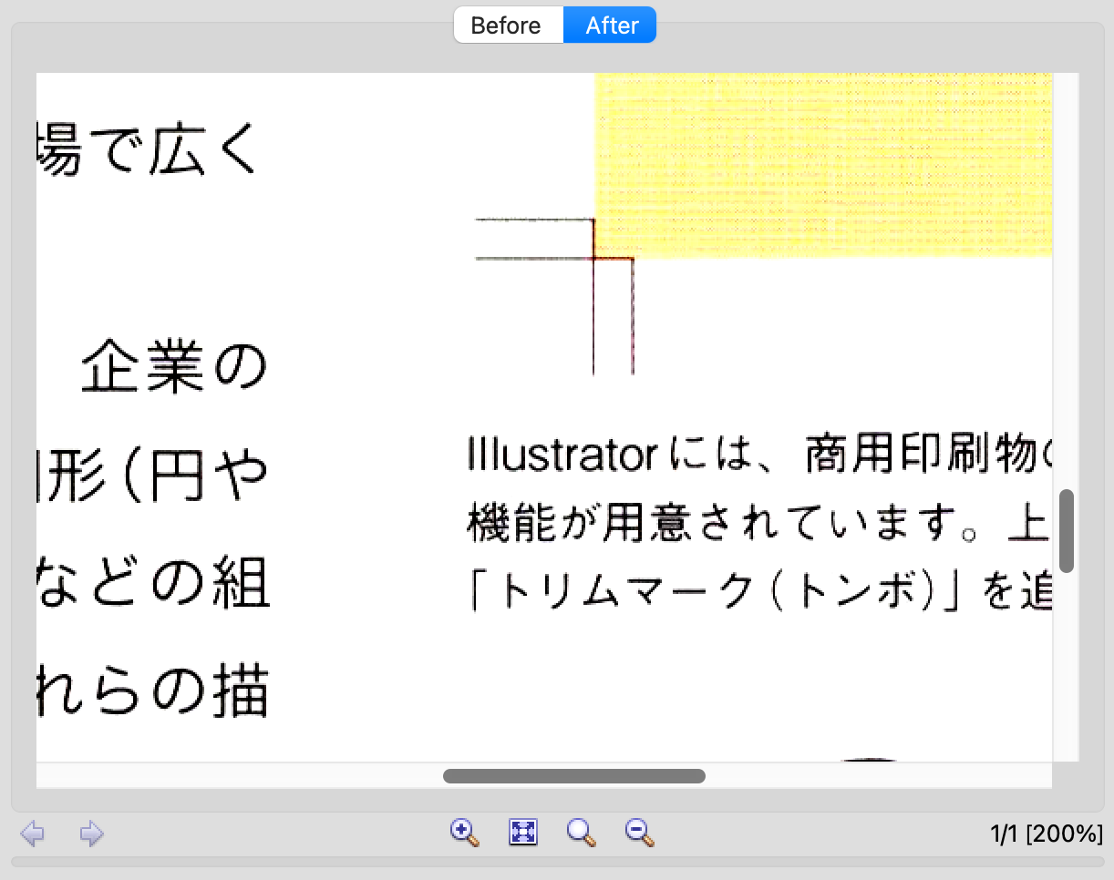Click the zoom in magnifier icon
Screen dimensions: 1114x880
click(x=465, y=833)
